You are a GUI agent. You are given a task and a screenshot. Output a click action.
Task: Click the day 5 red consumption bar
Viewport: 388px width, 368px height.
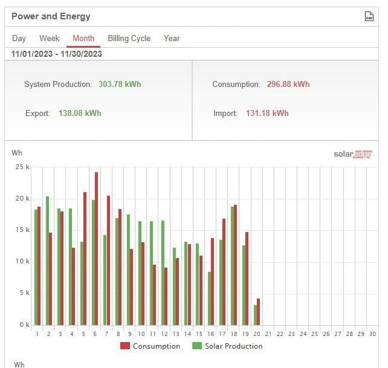click(85, 259)
